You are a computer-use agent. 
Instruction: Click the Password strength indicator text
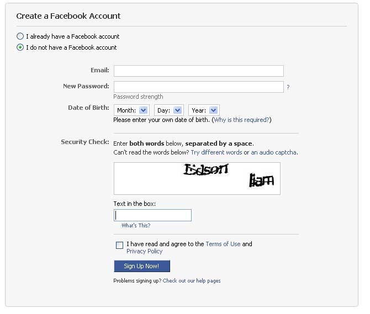pos(138,97)
